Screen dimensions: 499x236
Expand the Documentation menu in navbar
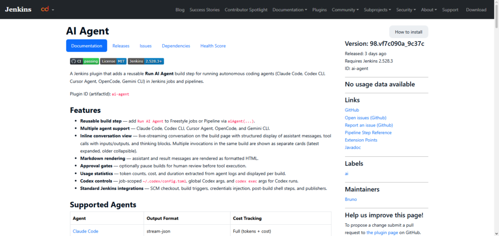click(x=289, y=10)
